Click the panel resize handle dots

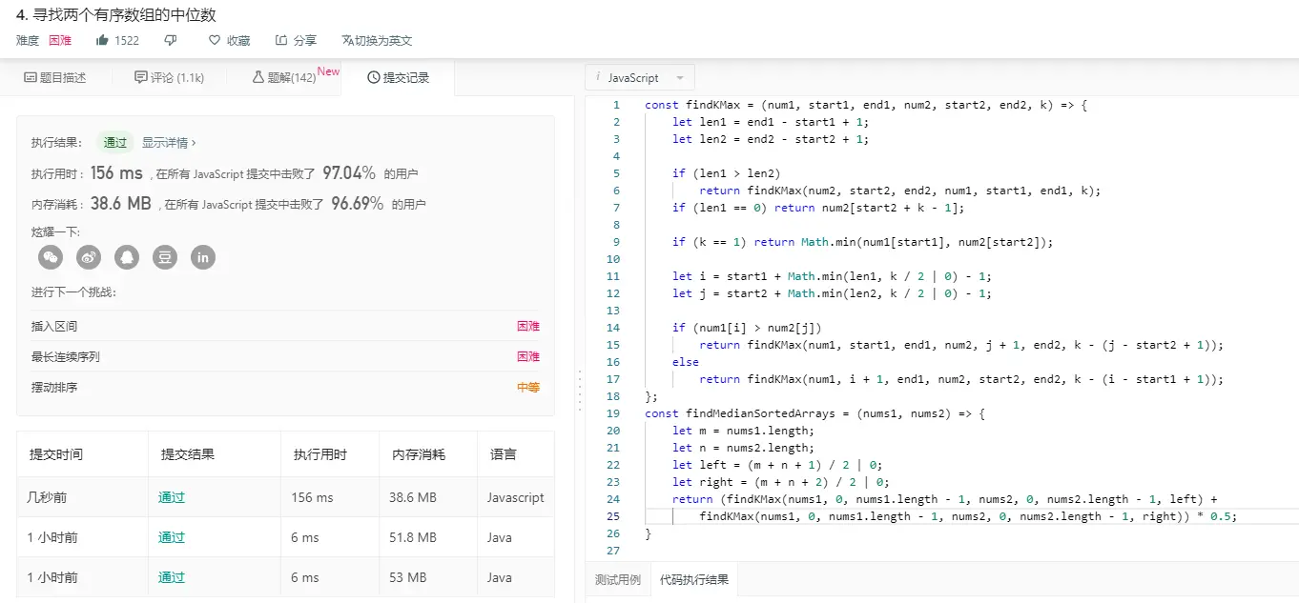point(579,391)
